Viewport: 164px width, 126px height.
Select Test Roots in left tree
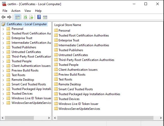coord(18,75)
